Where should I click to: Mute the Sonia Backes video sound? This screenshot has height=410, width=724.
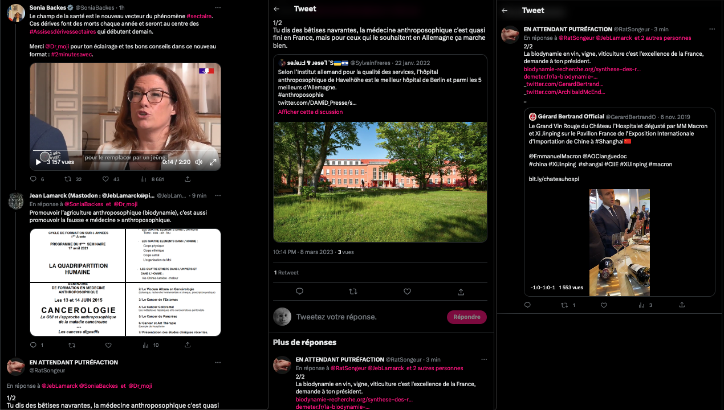click(198, 162)
